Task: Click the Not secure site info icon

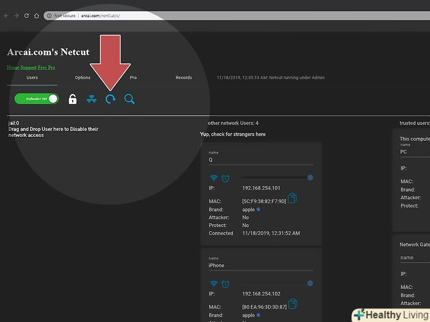Action: (x=50, y=15)
